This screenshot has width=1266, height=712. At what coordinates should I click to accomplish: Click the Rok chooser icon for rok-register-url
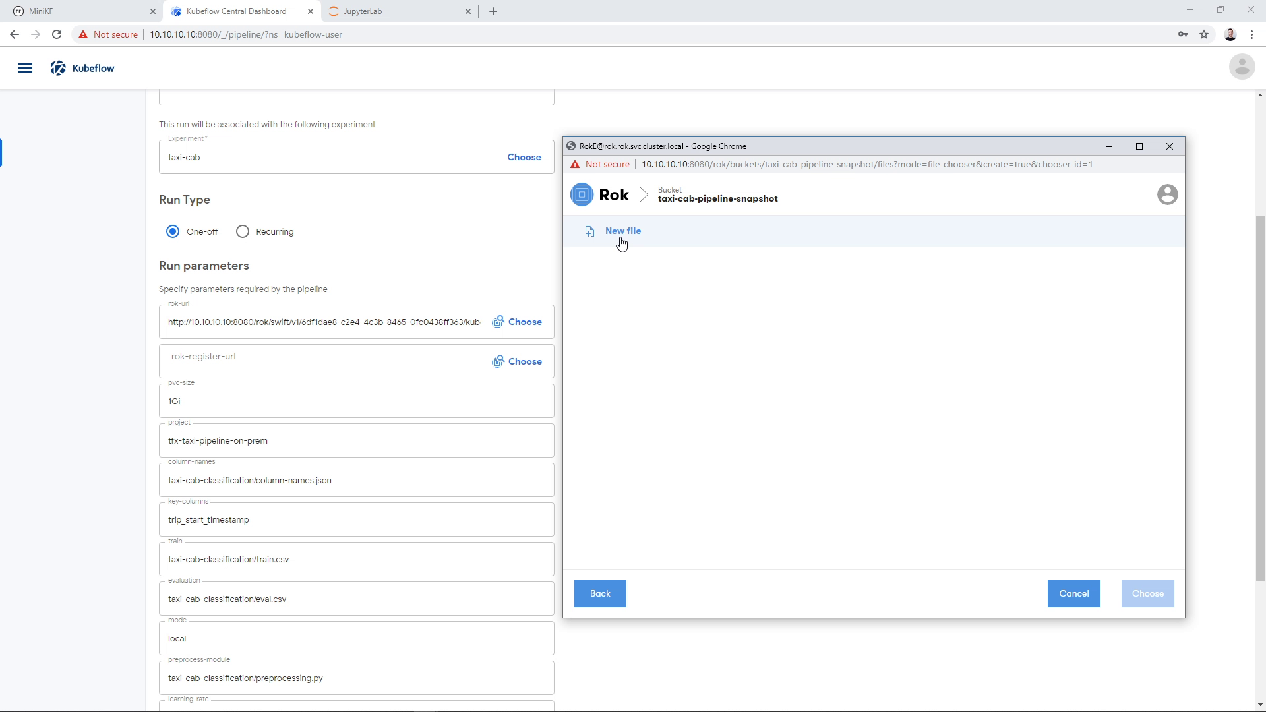click(498, 361)
